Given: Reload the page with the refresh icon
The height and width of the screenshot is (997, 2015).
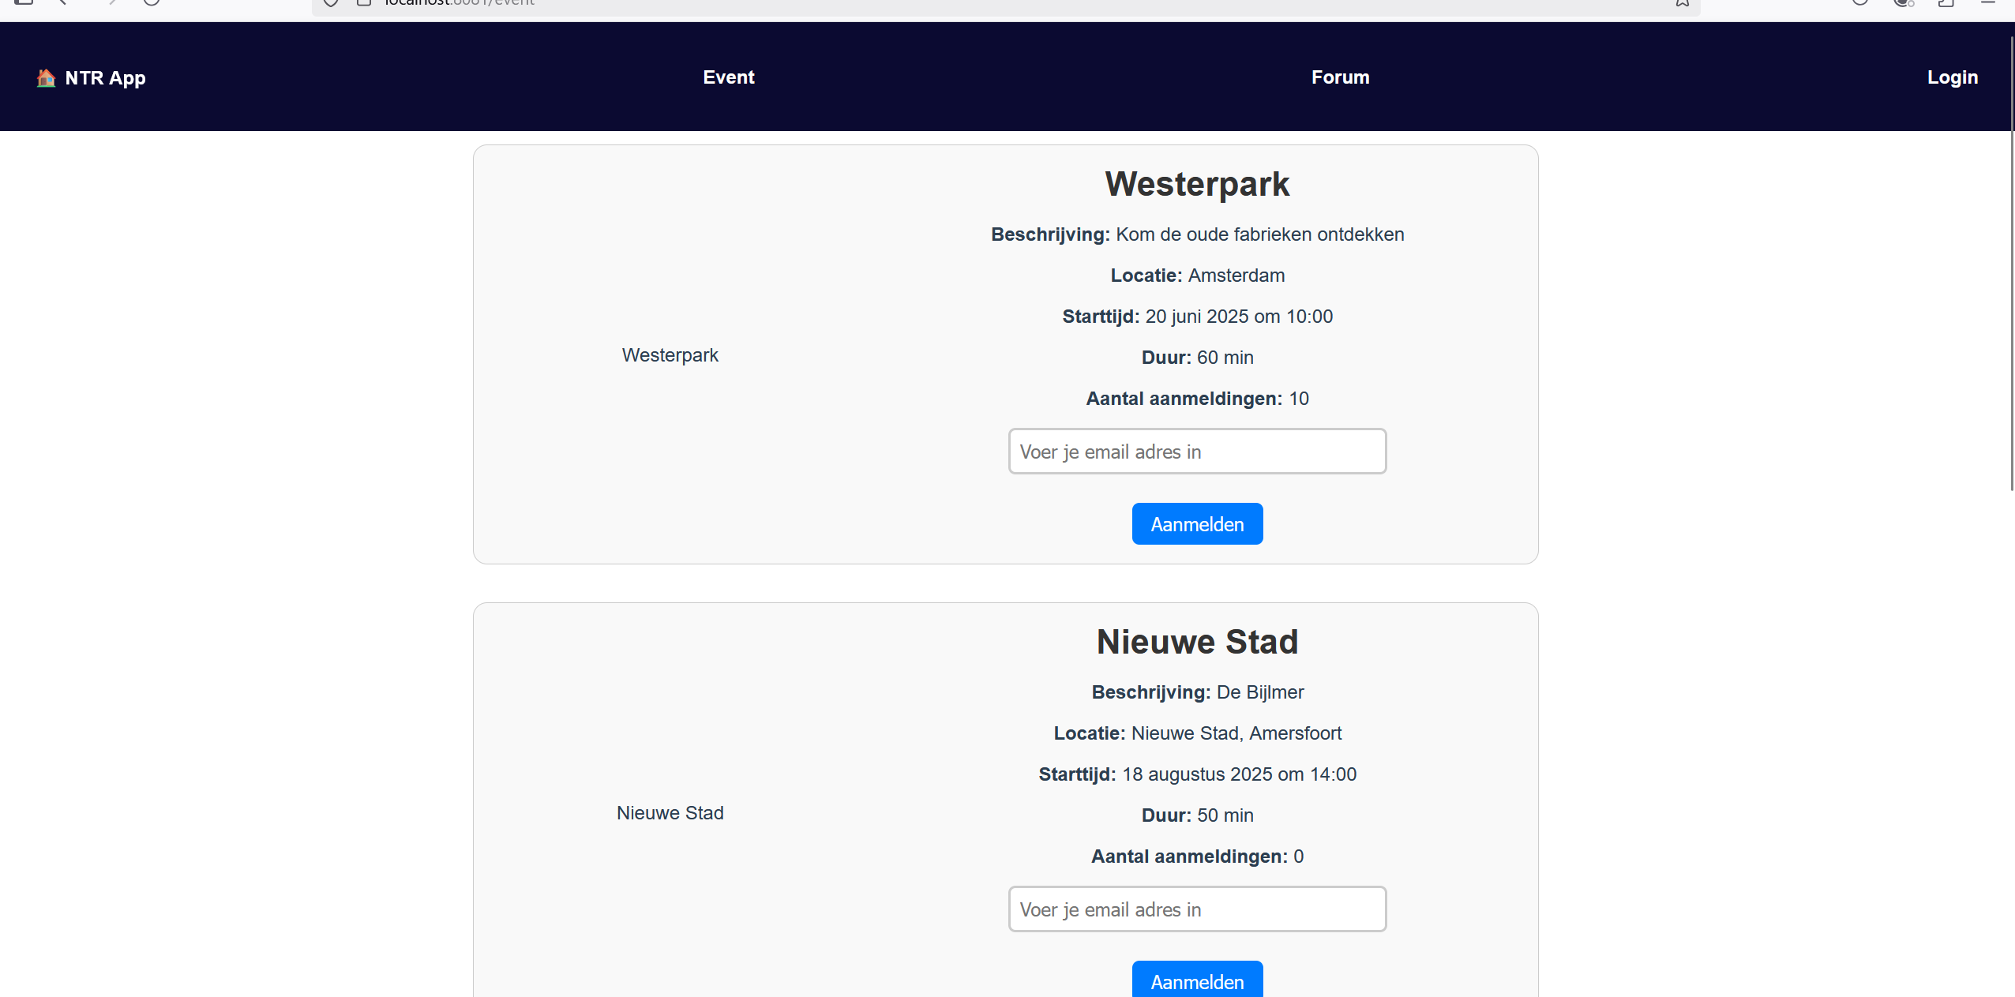Looking at the screenshot, I should [x=152, y=2].
